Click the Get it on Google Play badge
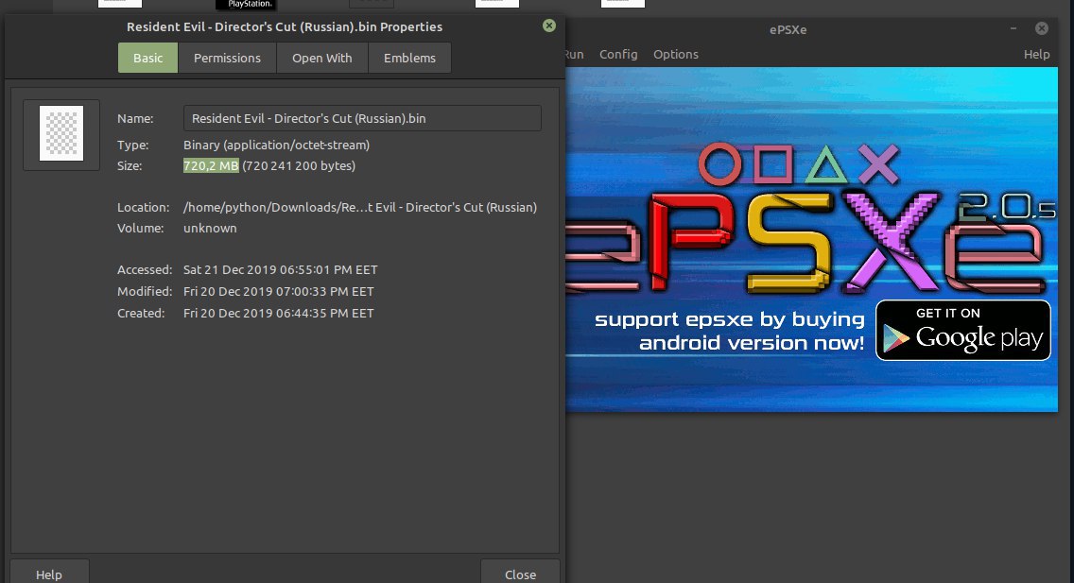 [x=963, y=331]
